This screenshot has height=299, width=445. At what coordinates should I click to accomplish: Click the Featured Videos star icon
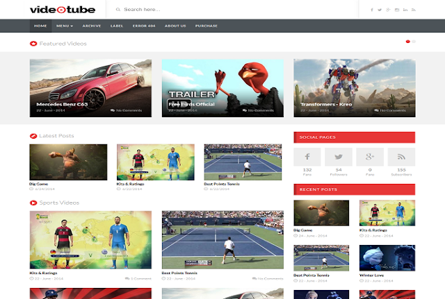(33, 44)
